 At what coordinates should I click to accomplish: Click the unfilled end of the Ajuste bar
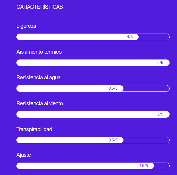(162, 166)
